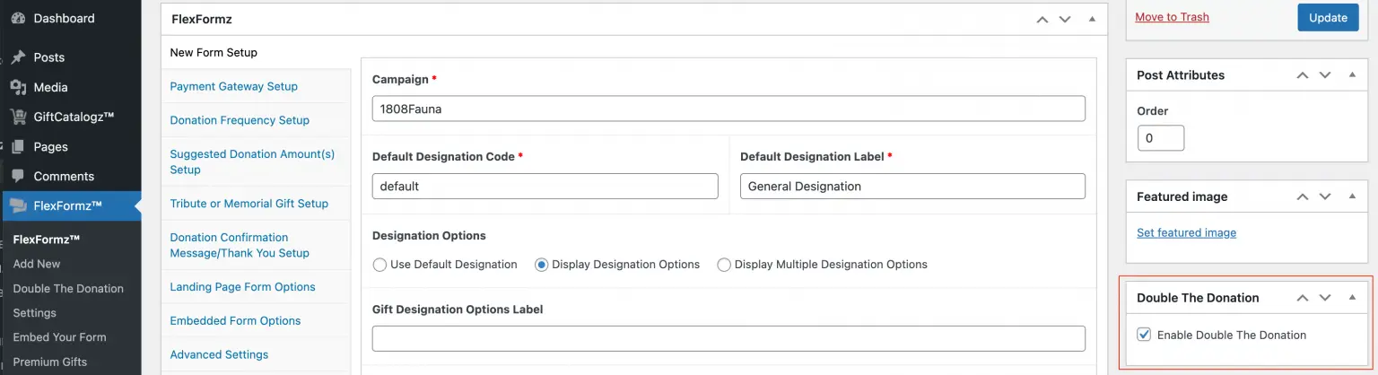Select Display Multiple Designation Options radio
The image size is (1378, 375).
[x=724, y=265]
